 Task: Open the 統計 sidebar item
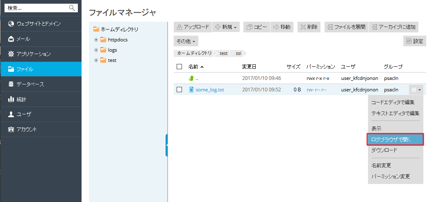tap(41, 99)
